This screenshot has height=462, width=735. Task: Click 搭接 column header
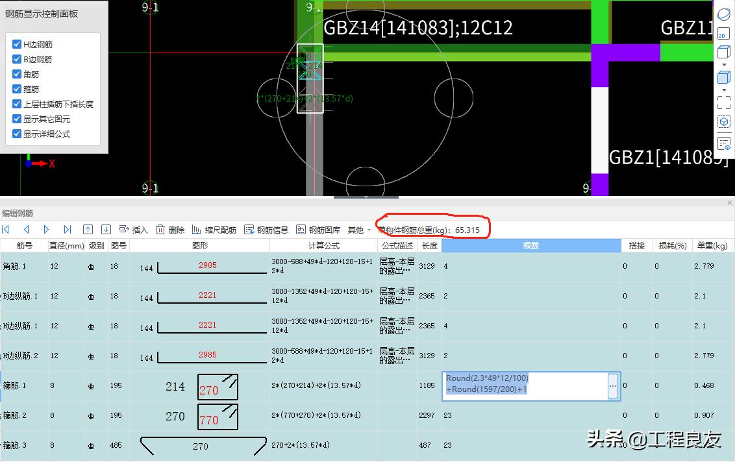[x=636, y=245]
